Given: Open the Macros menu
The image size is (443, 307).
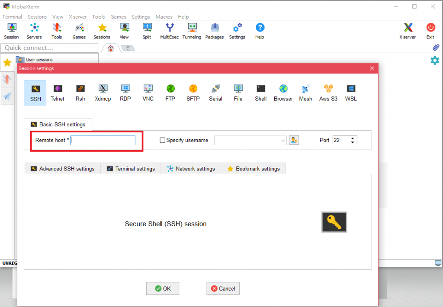Looking at the screenshot, I should pos(164,17).
